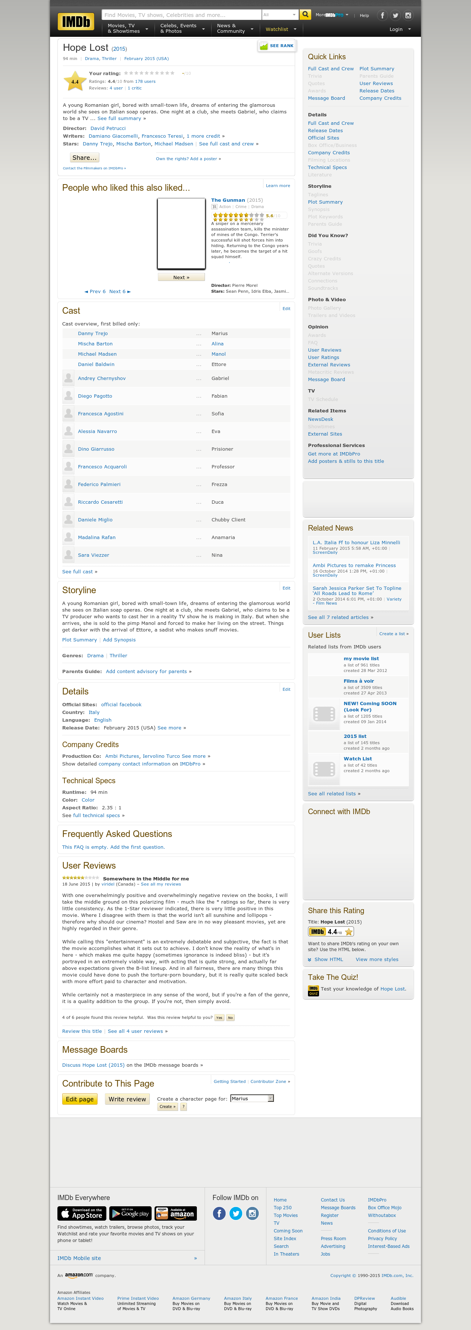471x1330 pixels.
Task: Click the Download on the App Store badge
Action: coord(82,1213)
